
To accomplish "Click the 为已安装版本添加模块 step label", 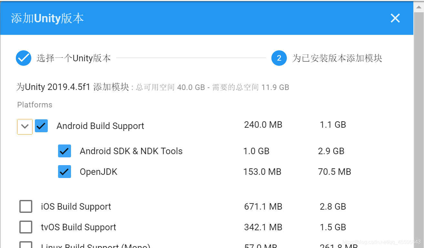I will tap(337, 58).
